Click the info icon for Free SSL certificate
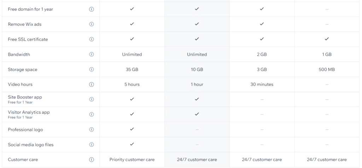The height and width of the screenshot is (168, 362). tap(92, 39)
